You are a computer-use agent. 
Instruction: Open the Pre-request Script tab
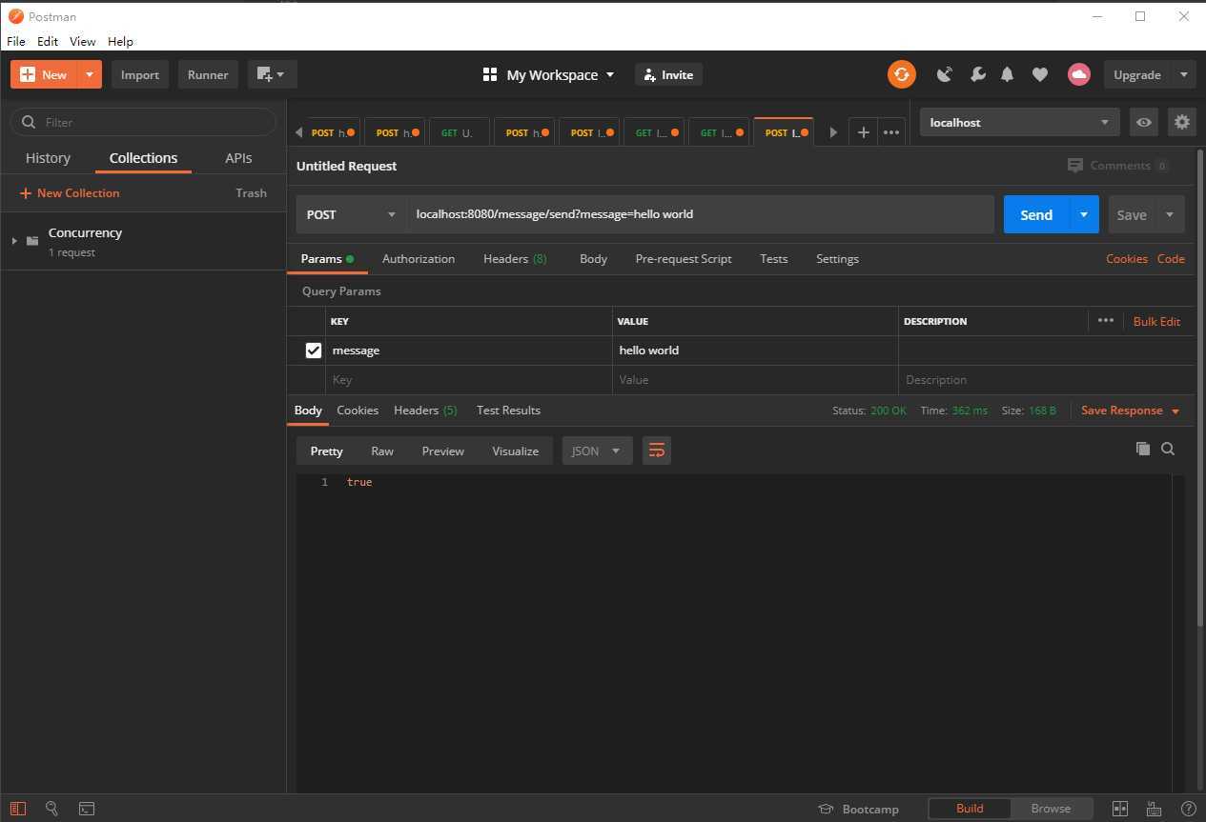(684, 259)
